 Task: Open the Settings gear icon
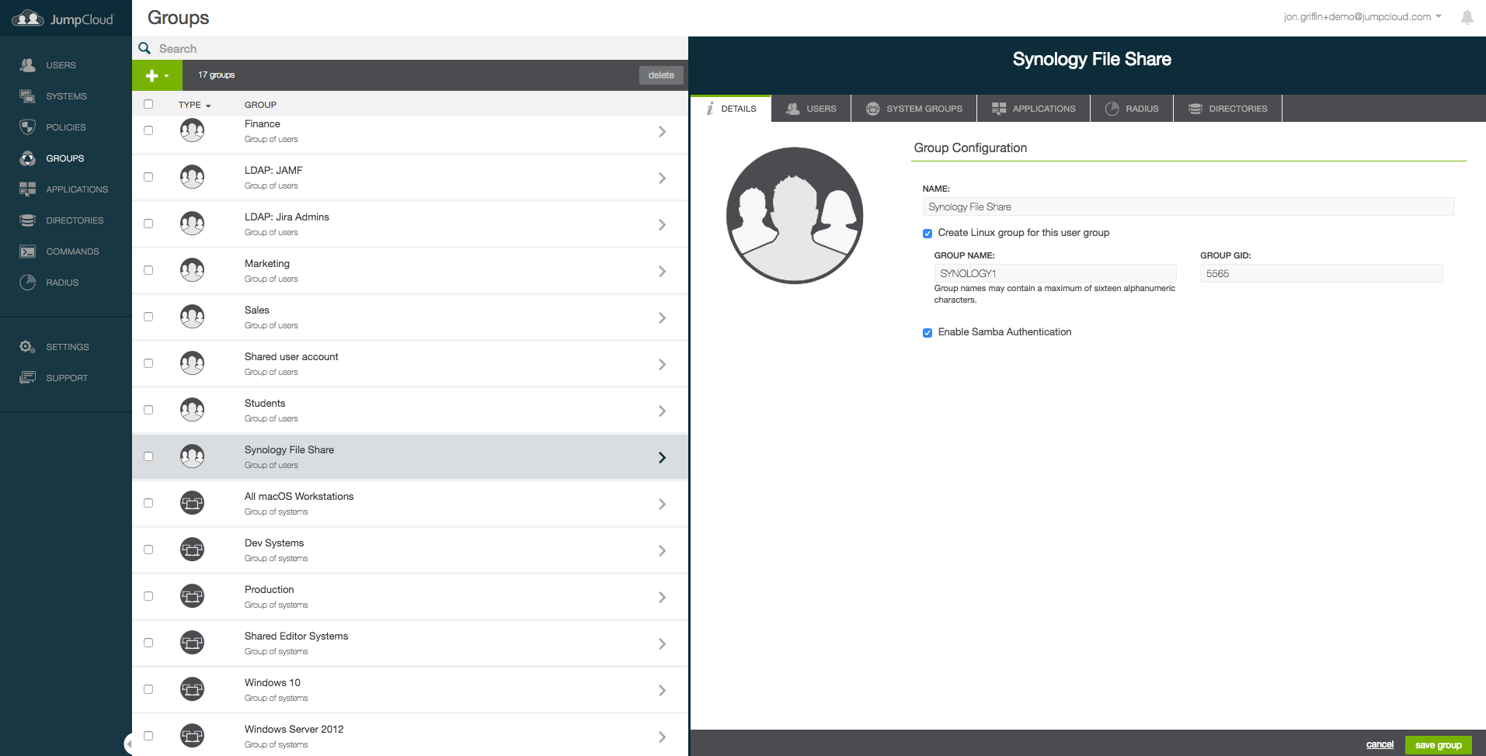coord(28,347)
